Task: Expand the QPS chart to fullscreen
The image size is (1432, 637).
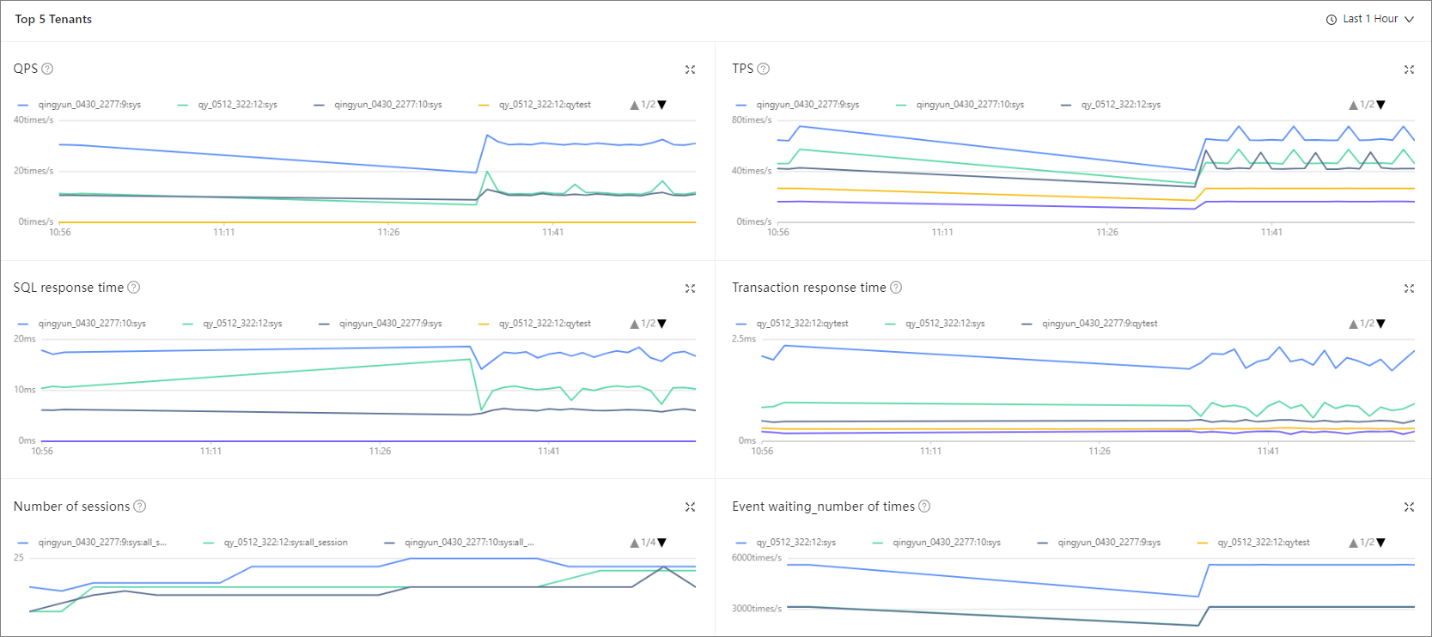Action: (x=690, y=70)
